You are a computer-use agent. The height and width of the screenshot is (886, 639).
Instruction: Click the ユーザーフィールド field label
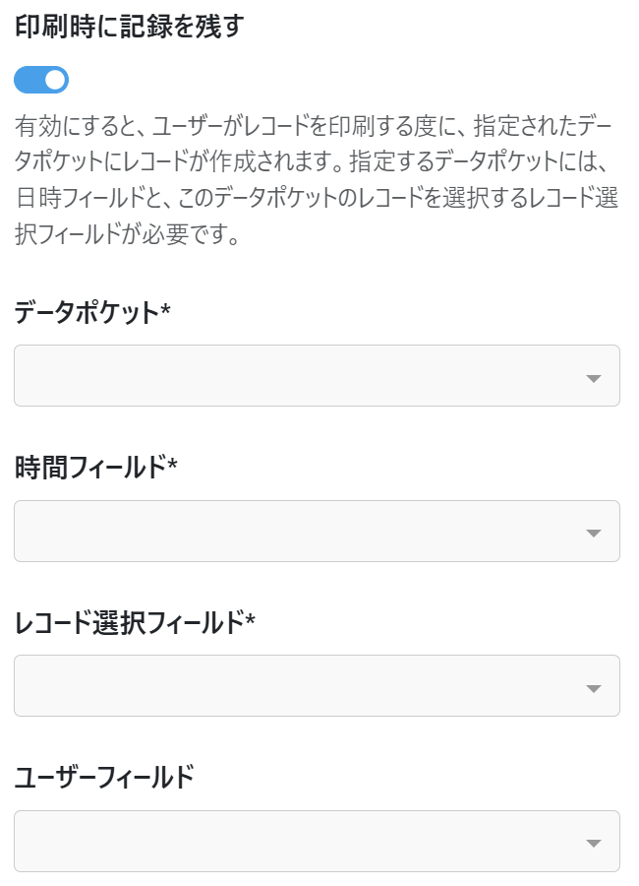[104, 778]
